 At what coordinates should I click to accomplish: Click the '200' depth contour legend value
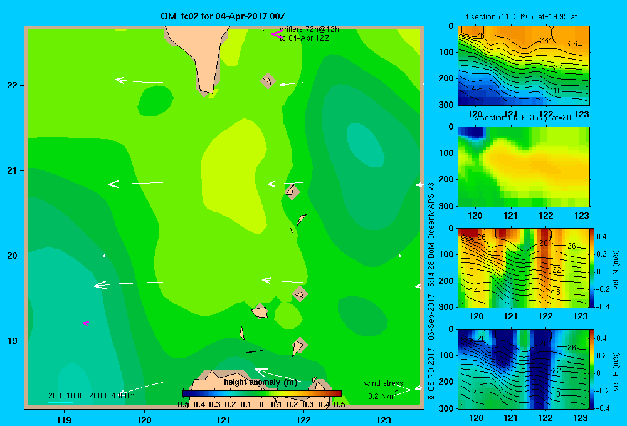(55, 396)
